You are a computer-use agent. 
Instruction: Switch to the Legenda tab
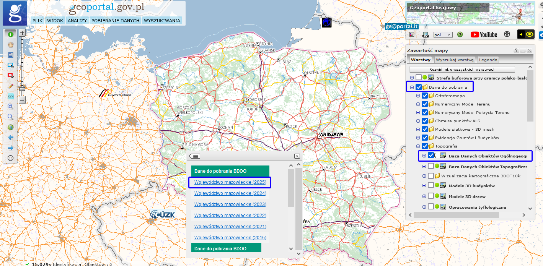(x=488, y=60)
